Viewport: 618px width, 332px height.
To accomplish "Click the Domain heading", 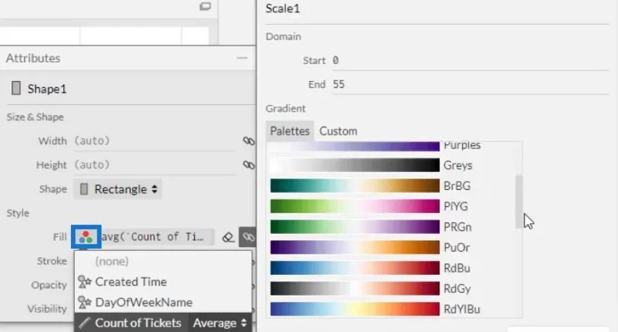I will tap(284, 36).
